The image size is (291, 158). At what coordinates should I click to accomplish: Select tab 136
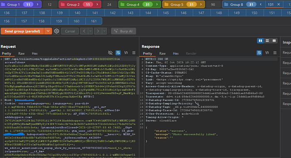point(7,13)
